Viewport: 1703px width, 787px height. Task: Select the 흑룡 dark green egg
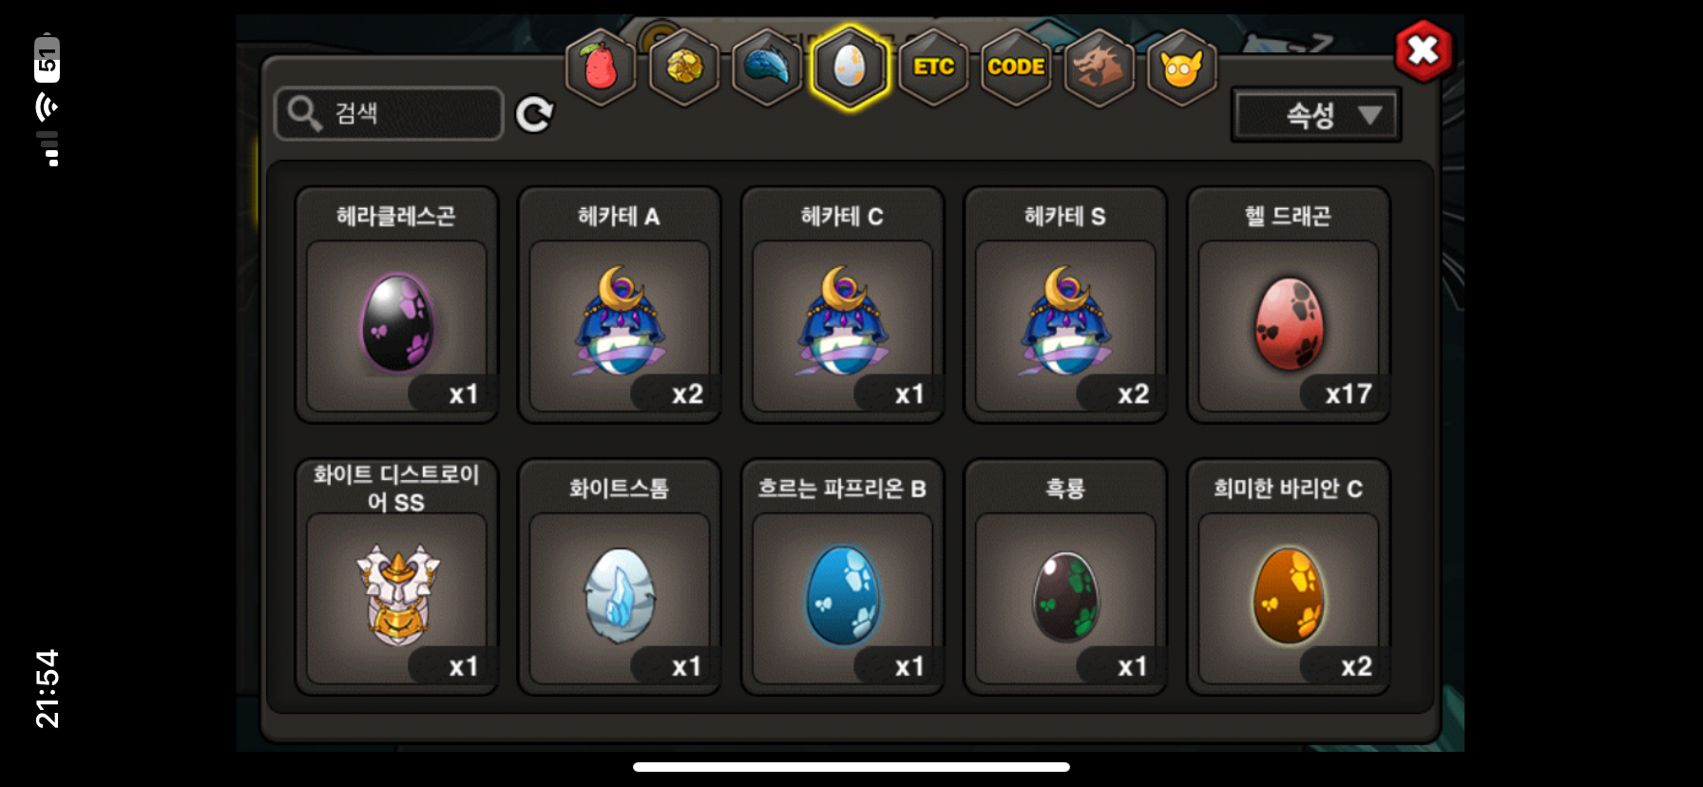(1065, 577)
